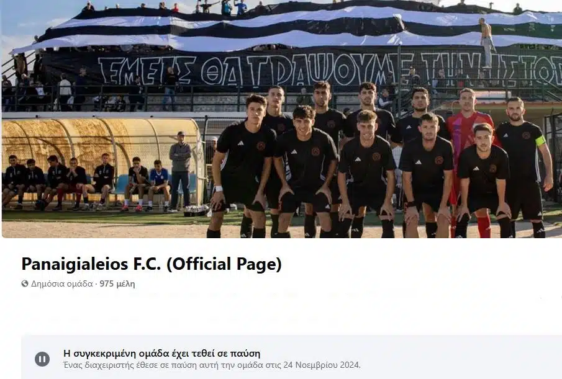Click the paused group notice heading
The image size is (562, 379).
point(161,353)
